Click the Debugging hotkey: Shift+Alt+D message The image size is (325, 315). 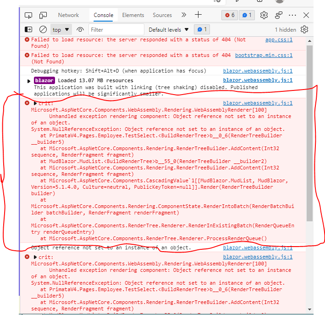coord(119,71)
